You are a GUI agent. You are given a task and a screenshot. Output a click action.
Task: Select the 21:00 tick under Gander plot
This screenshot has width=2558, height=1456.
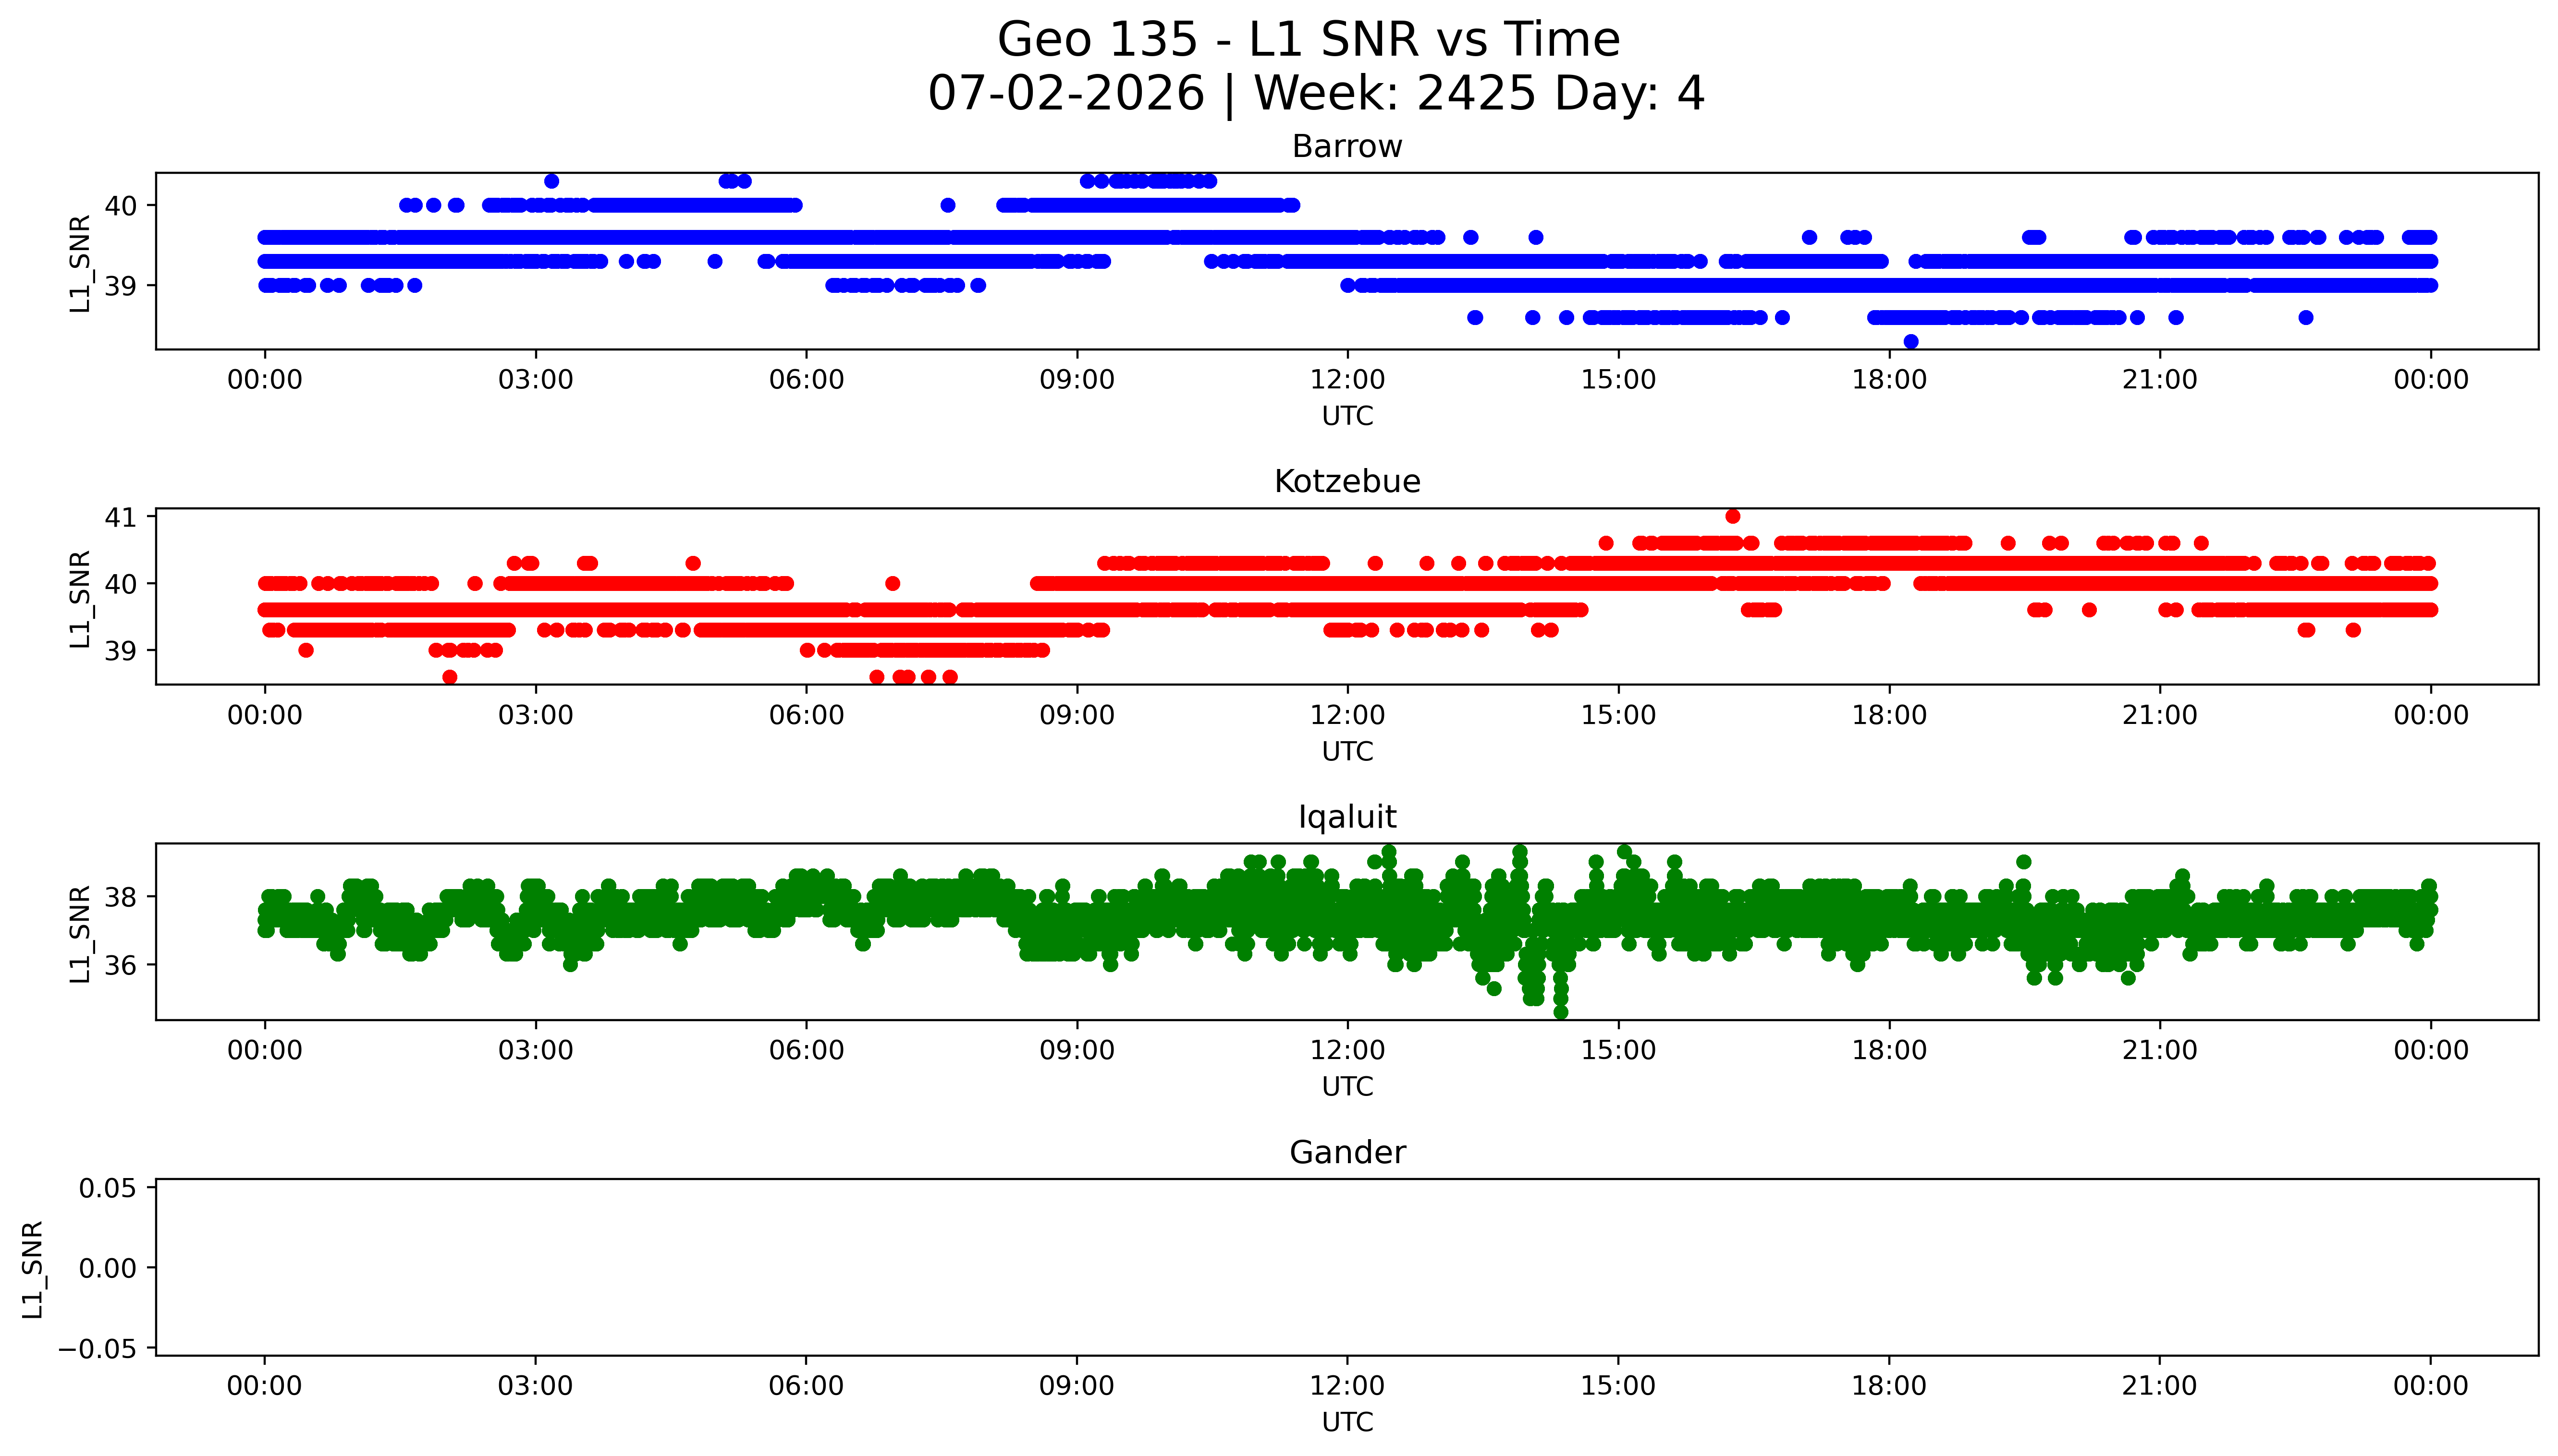[2160, 1386]
